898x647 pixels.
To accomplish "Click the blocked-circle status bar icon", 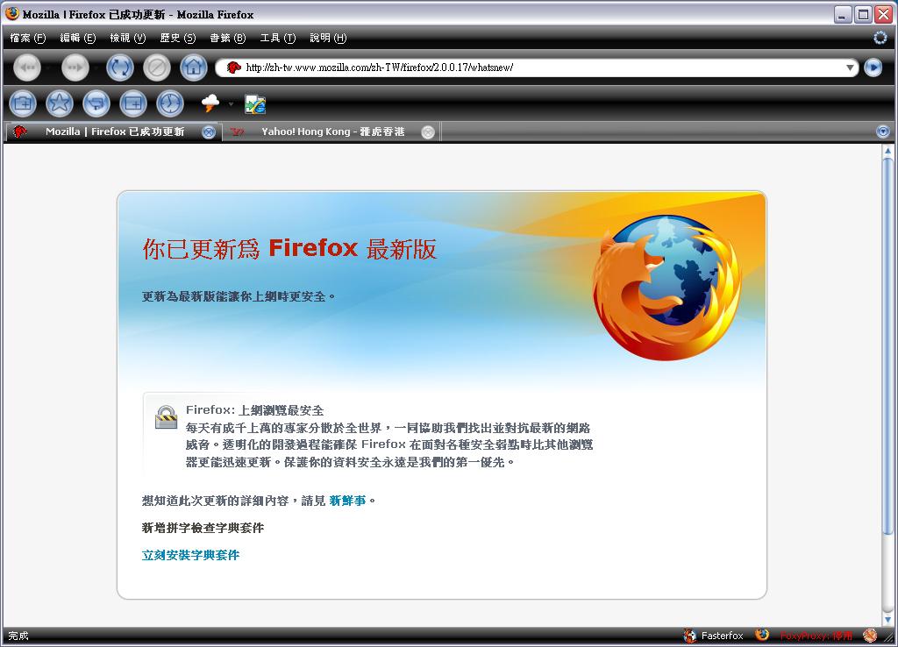I will click(870, 635).
